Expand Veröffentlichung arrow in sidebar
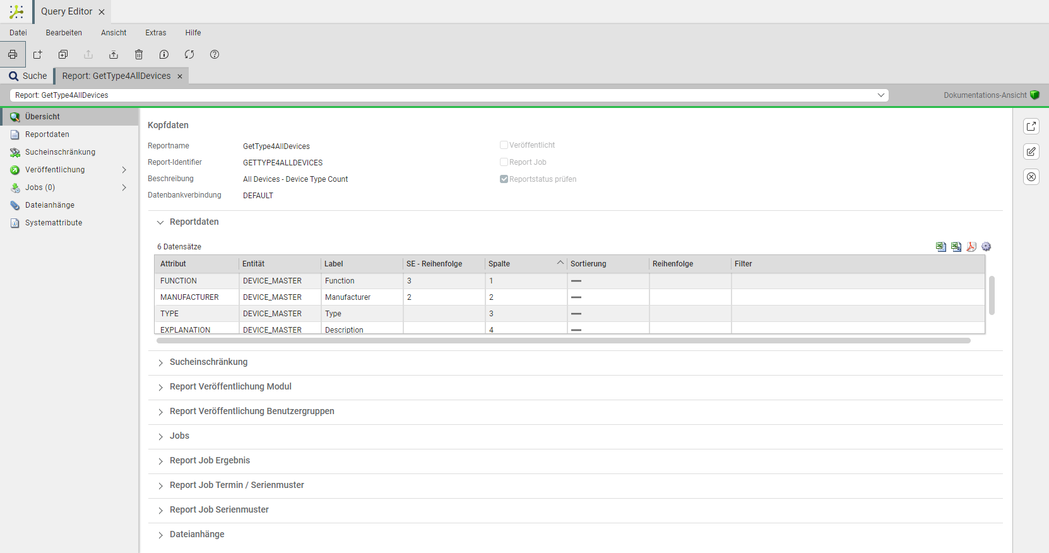 (x=124, y=170)
